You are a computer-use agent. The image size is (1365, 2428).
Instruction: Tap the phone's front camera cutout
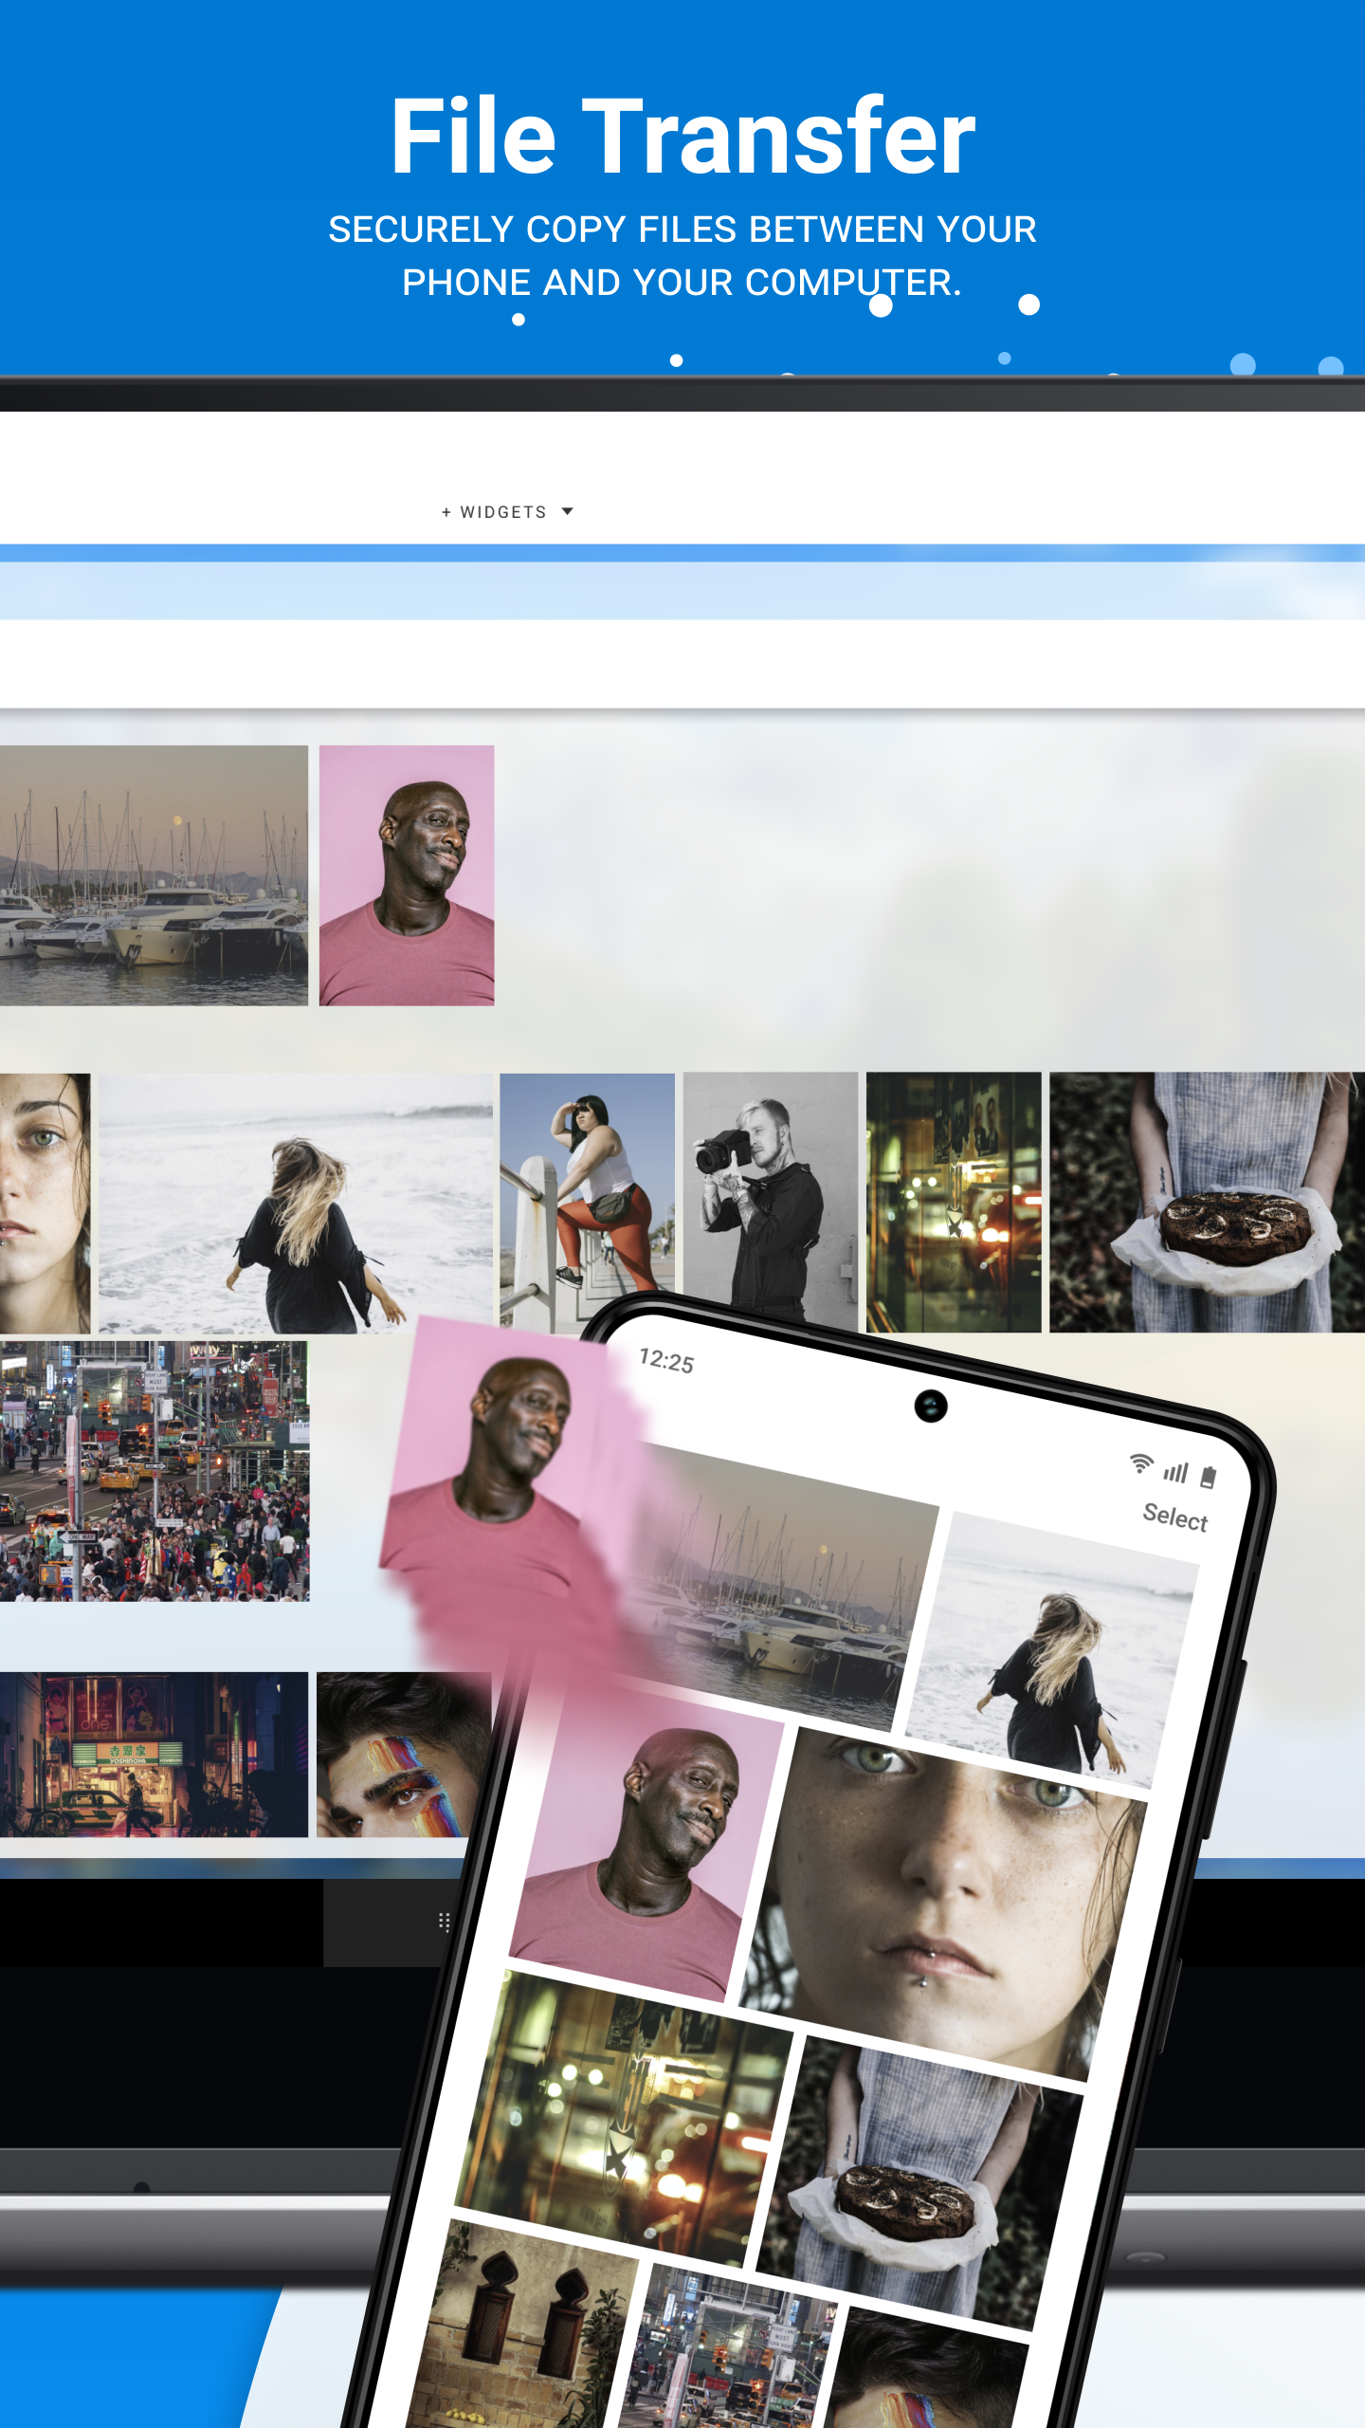931,1406
